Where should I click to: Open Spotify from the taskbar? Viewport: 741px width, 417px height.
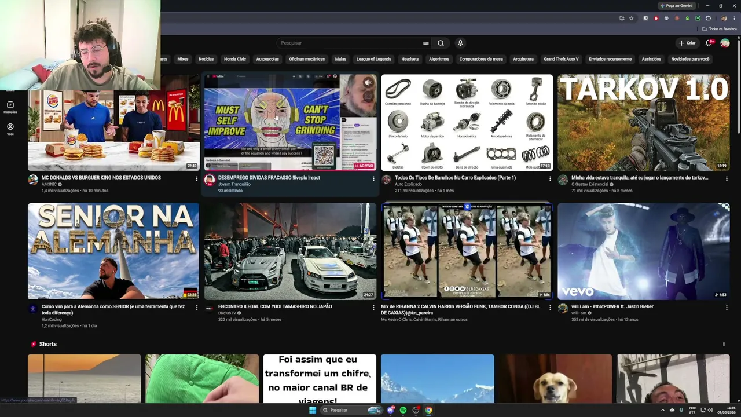pos(403,410)
